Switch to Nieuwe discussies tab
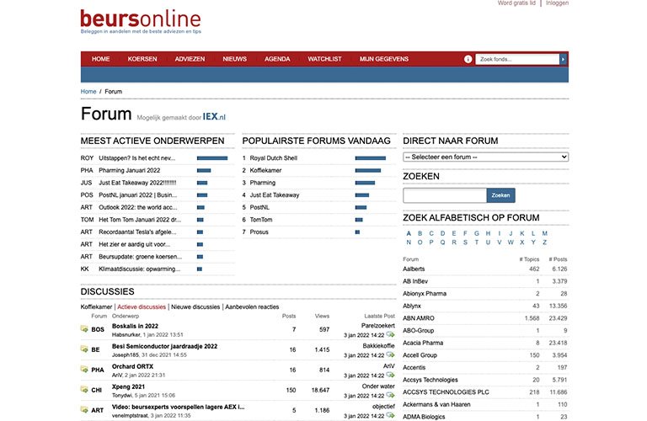The image size is (647, 421). coord(195,307)
